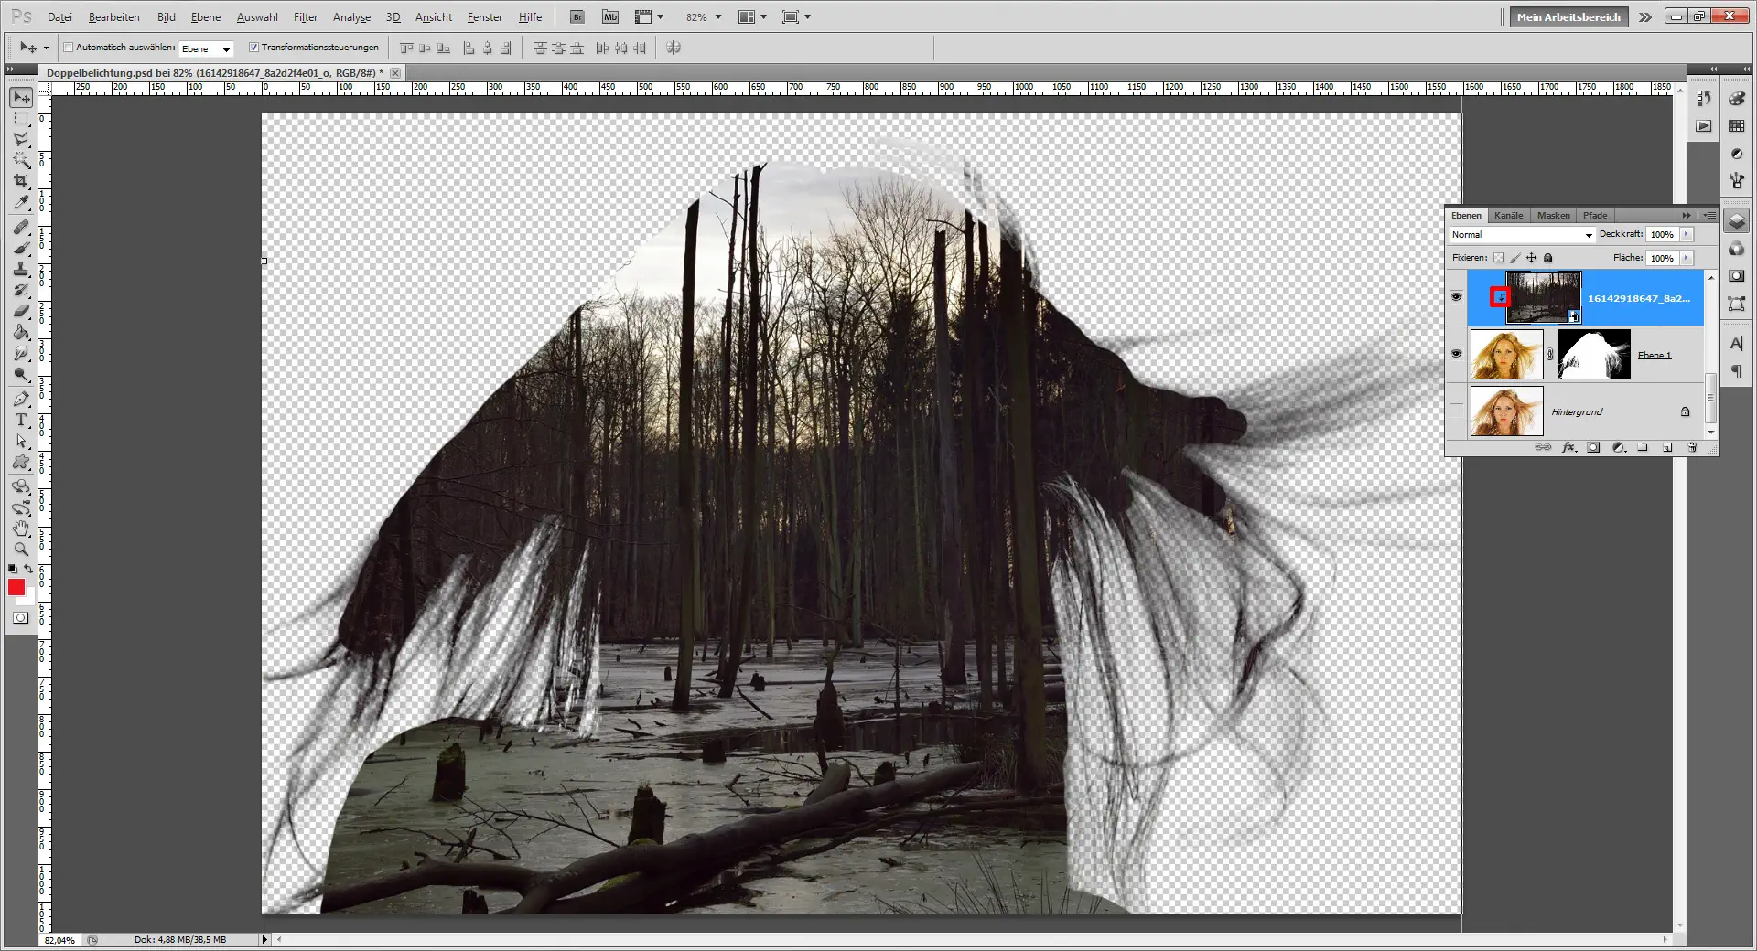Open the Deckkraft slider arrow
The width and height of the screenshot is (1757, 951).
tap(1686, 235)
